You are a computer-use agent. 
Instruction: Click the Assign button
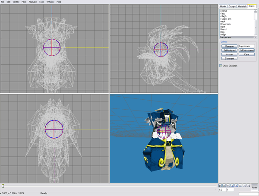(229, 54)
